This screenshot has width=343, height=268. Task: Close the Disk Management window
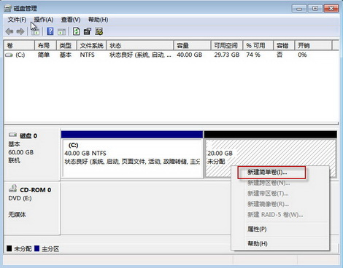(331, 9)
